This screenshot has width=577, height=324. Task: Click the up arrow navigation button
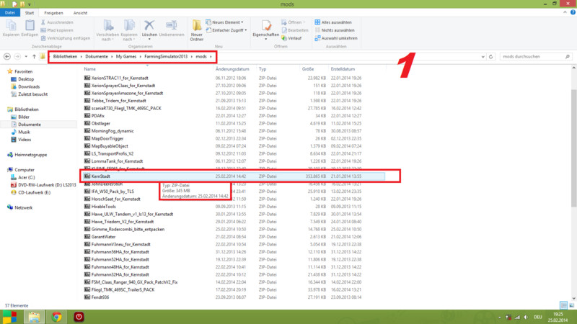point(34,56)
